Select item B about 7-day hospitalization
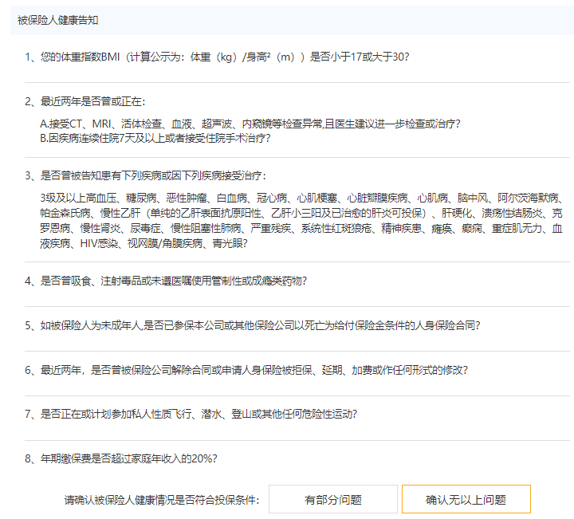574x519 pixels. click(155, 138)
